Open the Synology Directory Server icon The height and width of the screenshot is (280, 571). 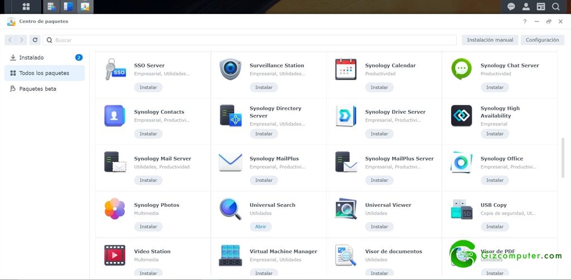pos(230,115)
